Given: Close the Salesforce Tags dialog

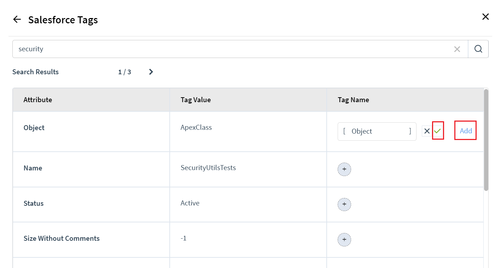Looking at the screenshot, I should pos(485,17).
